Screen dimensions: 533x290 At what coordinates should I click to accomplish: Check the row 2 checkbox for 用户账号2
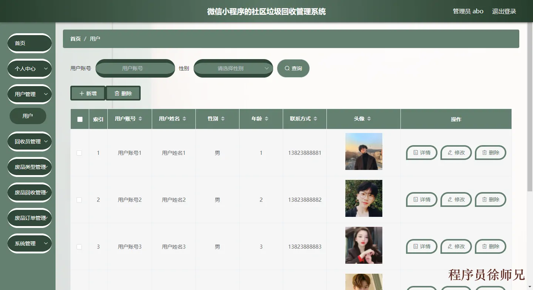point(79,200)
